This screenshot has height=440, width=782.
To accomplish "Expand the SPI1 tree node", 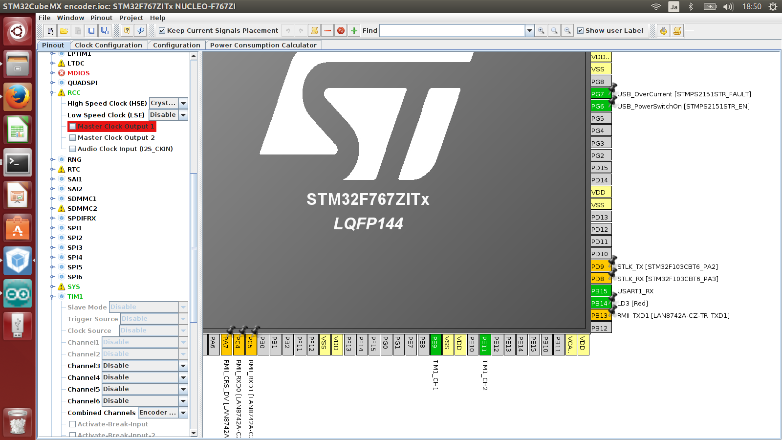I will 53,228.
